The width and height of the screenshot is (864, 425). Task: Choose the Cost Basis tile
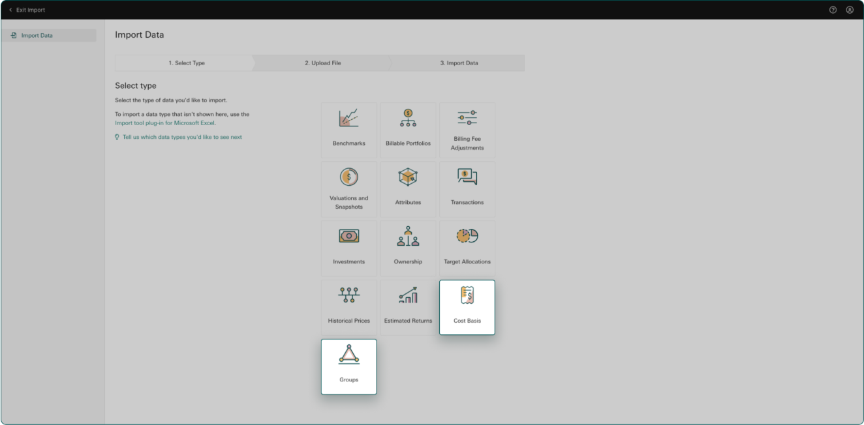[x=467, y=308]
